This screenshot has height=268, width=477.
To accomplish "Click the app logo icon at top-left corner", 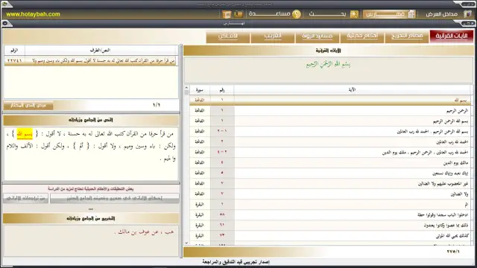I will pyautogui.click(x=5, y=4).
